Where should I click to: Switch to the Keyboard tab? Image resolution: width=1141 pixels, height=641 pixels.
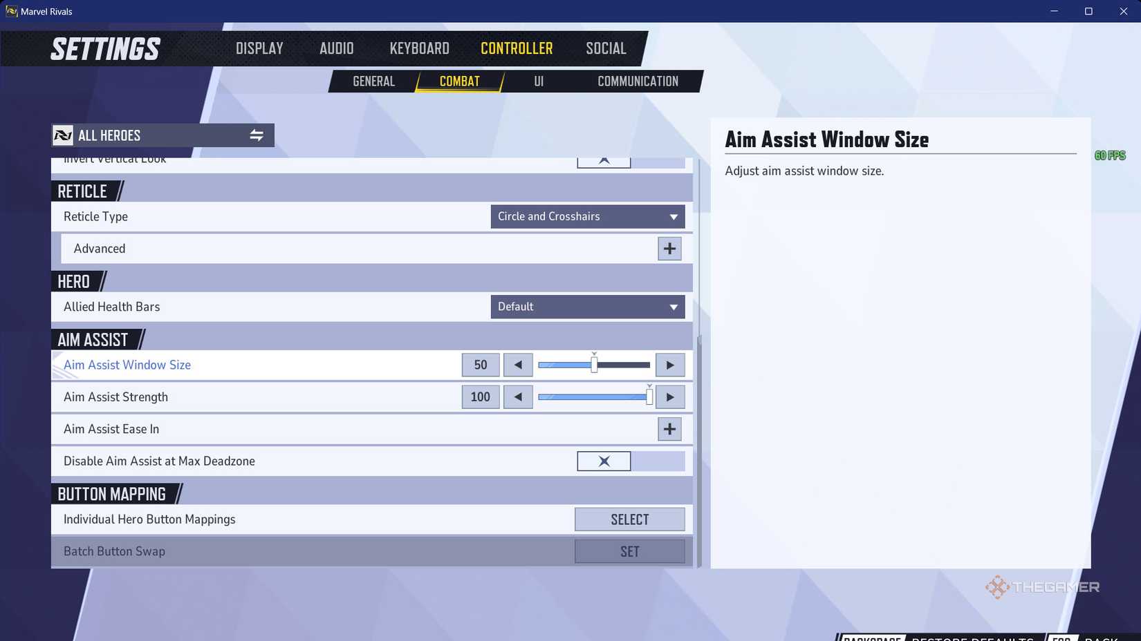click(x=420, y=48)
